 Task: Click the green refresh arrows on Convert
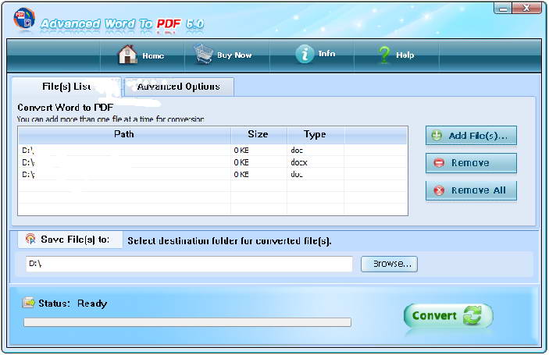pyautogui.click(x=472, y=315)
